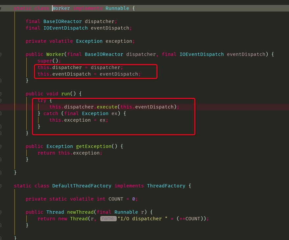Click this.dispatcher on the assignment line

click(60, 67)
